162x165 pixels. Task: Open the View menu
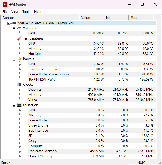[x=15, y=12]
